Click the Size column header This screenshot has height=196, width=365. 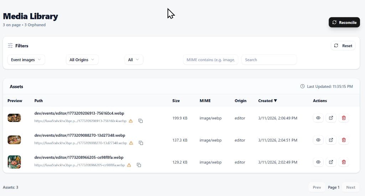click(x=176, y=101)
